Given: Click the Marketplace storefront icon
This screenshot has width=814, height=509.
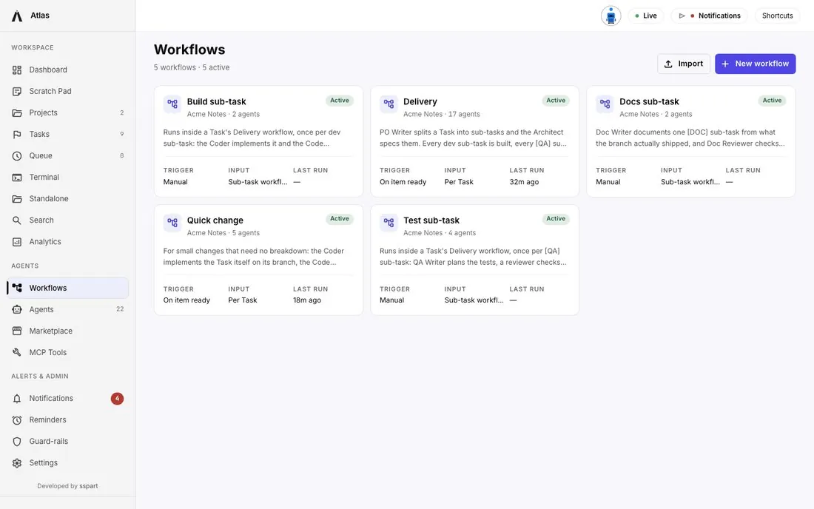Looking at the screenshot, I should (x=17, y=331).
